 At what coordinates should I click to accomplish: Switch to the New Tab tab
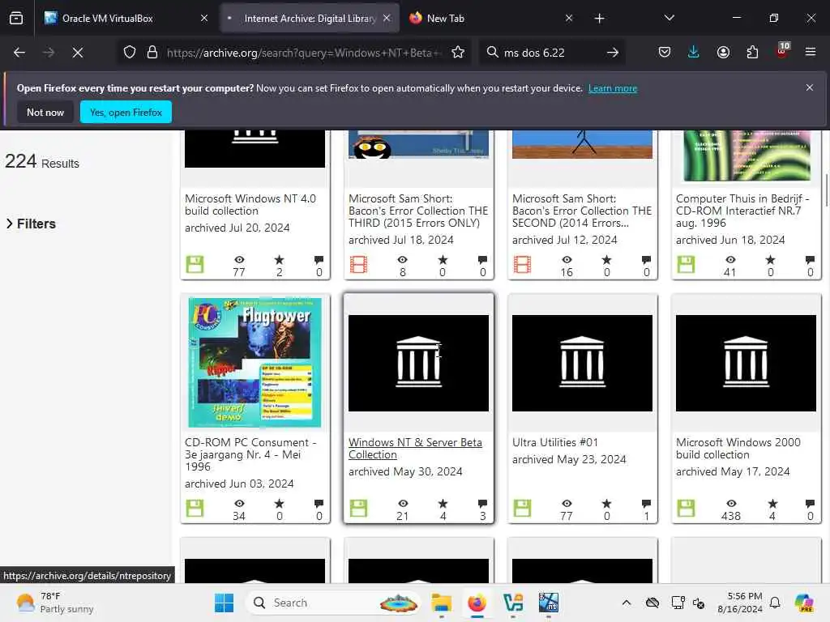coord(490,19)
